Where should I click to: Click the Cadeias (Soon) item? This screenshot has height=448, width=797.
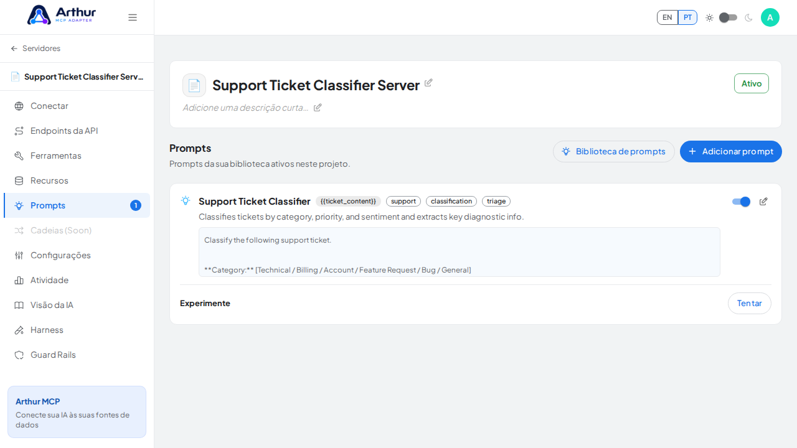tap(77, 230)
